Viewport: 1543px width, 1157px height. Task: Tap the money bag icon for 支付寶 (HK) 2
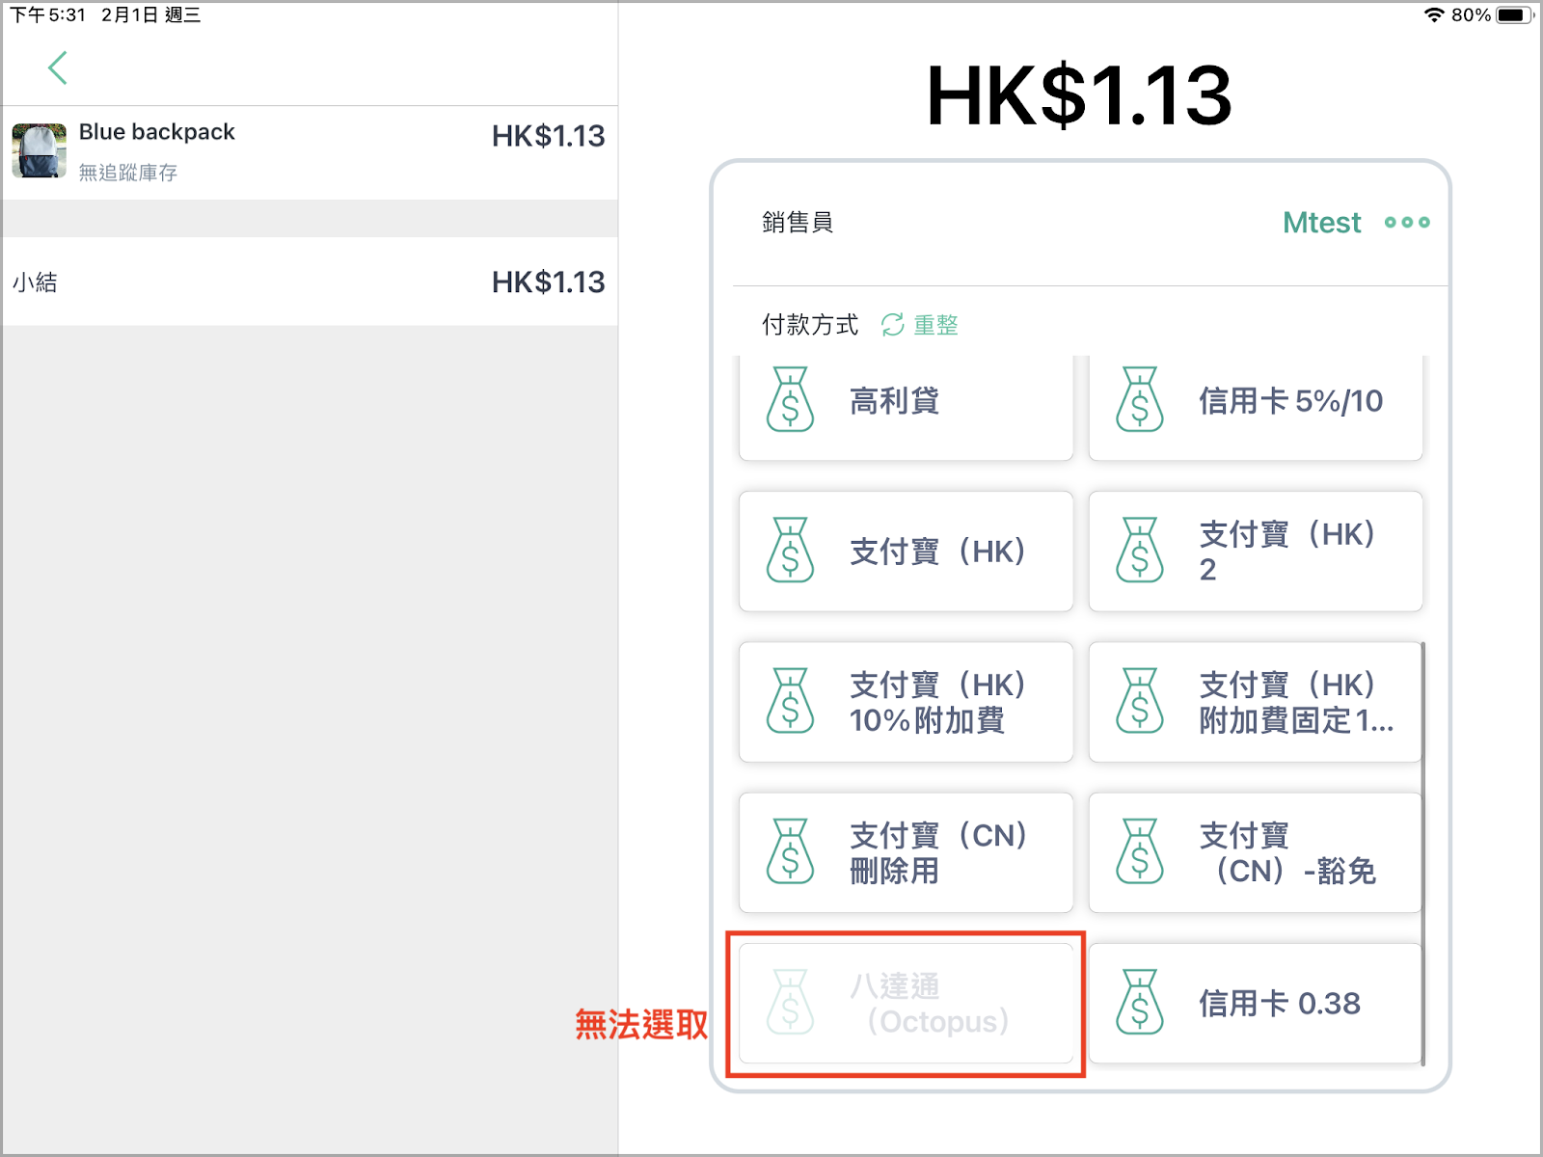point(1140,551)
